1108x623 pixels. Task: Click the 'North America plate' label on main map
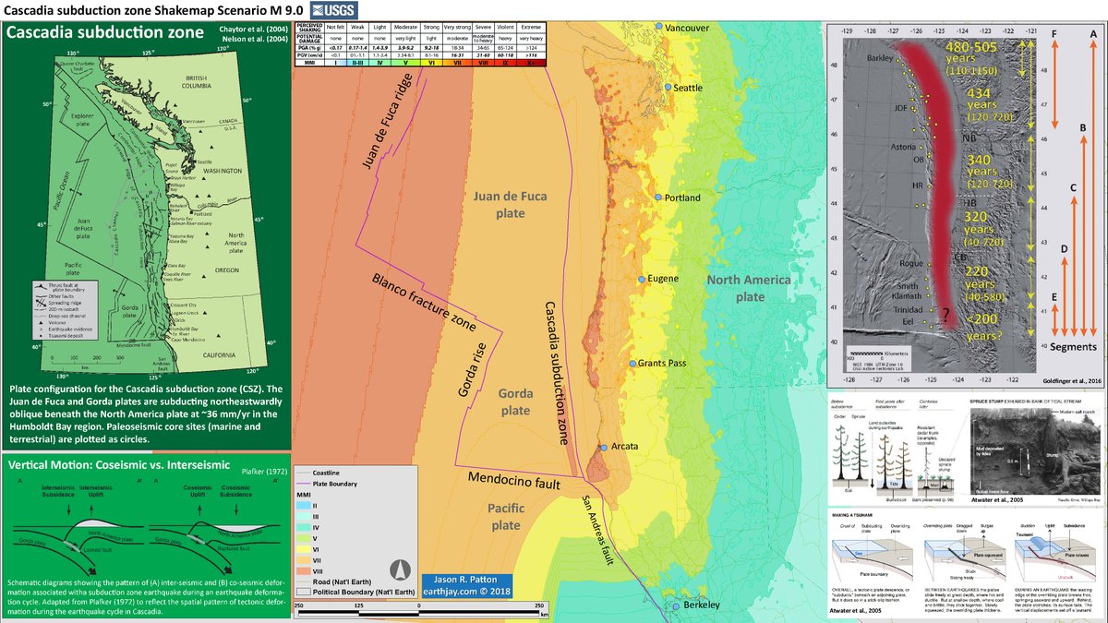(x=750, y=288)
